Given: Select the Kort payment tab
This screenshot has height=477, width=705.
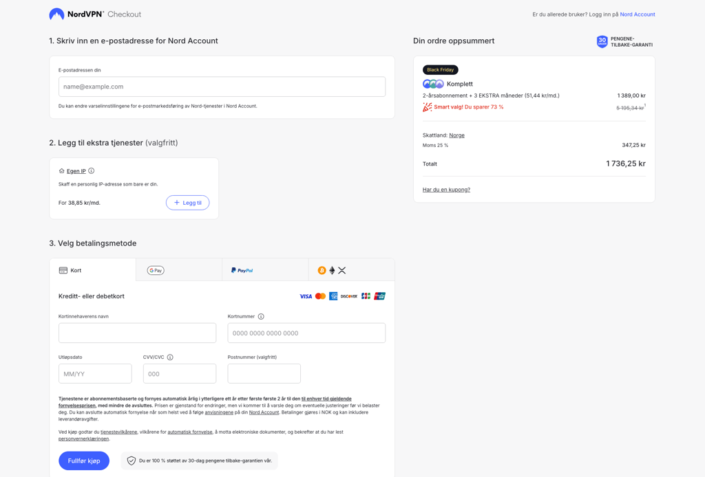Looking at the screenshot, I should click(93, 270).
